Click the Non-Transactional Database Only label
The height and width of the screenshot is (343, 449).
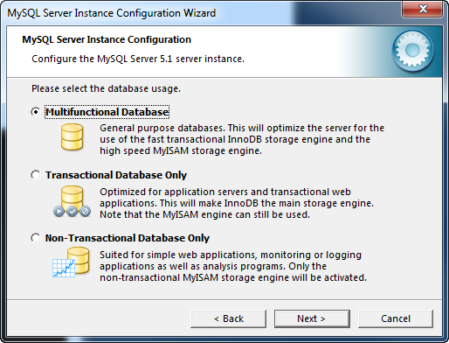tap(128, 238)
